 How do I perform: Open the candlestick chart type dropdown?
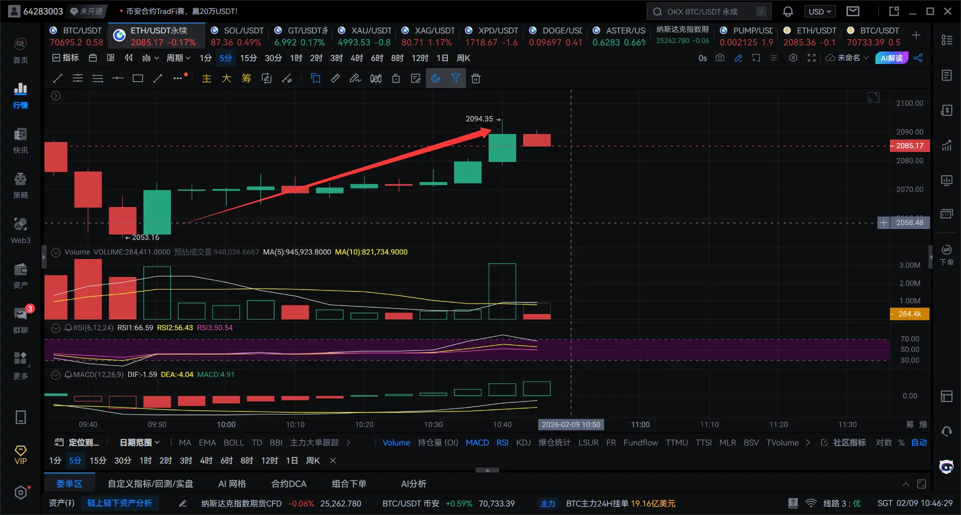point(150,58)
